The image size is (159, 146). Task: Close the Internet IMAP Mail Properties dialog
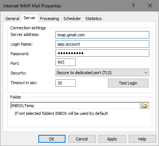point(150,6)
